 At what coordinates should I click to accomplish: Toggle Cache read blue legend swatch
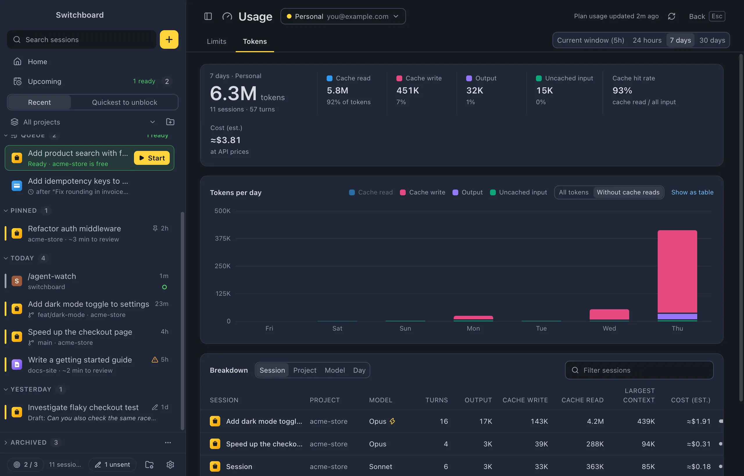click(x=352, y=192)
